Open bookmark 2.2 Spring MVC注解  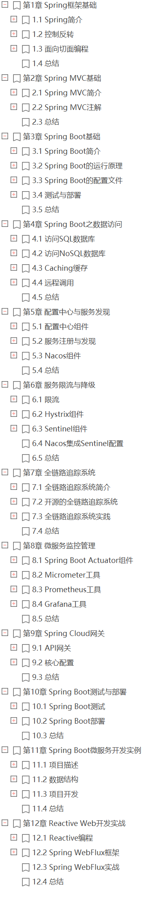pos(67,108)
